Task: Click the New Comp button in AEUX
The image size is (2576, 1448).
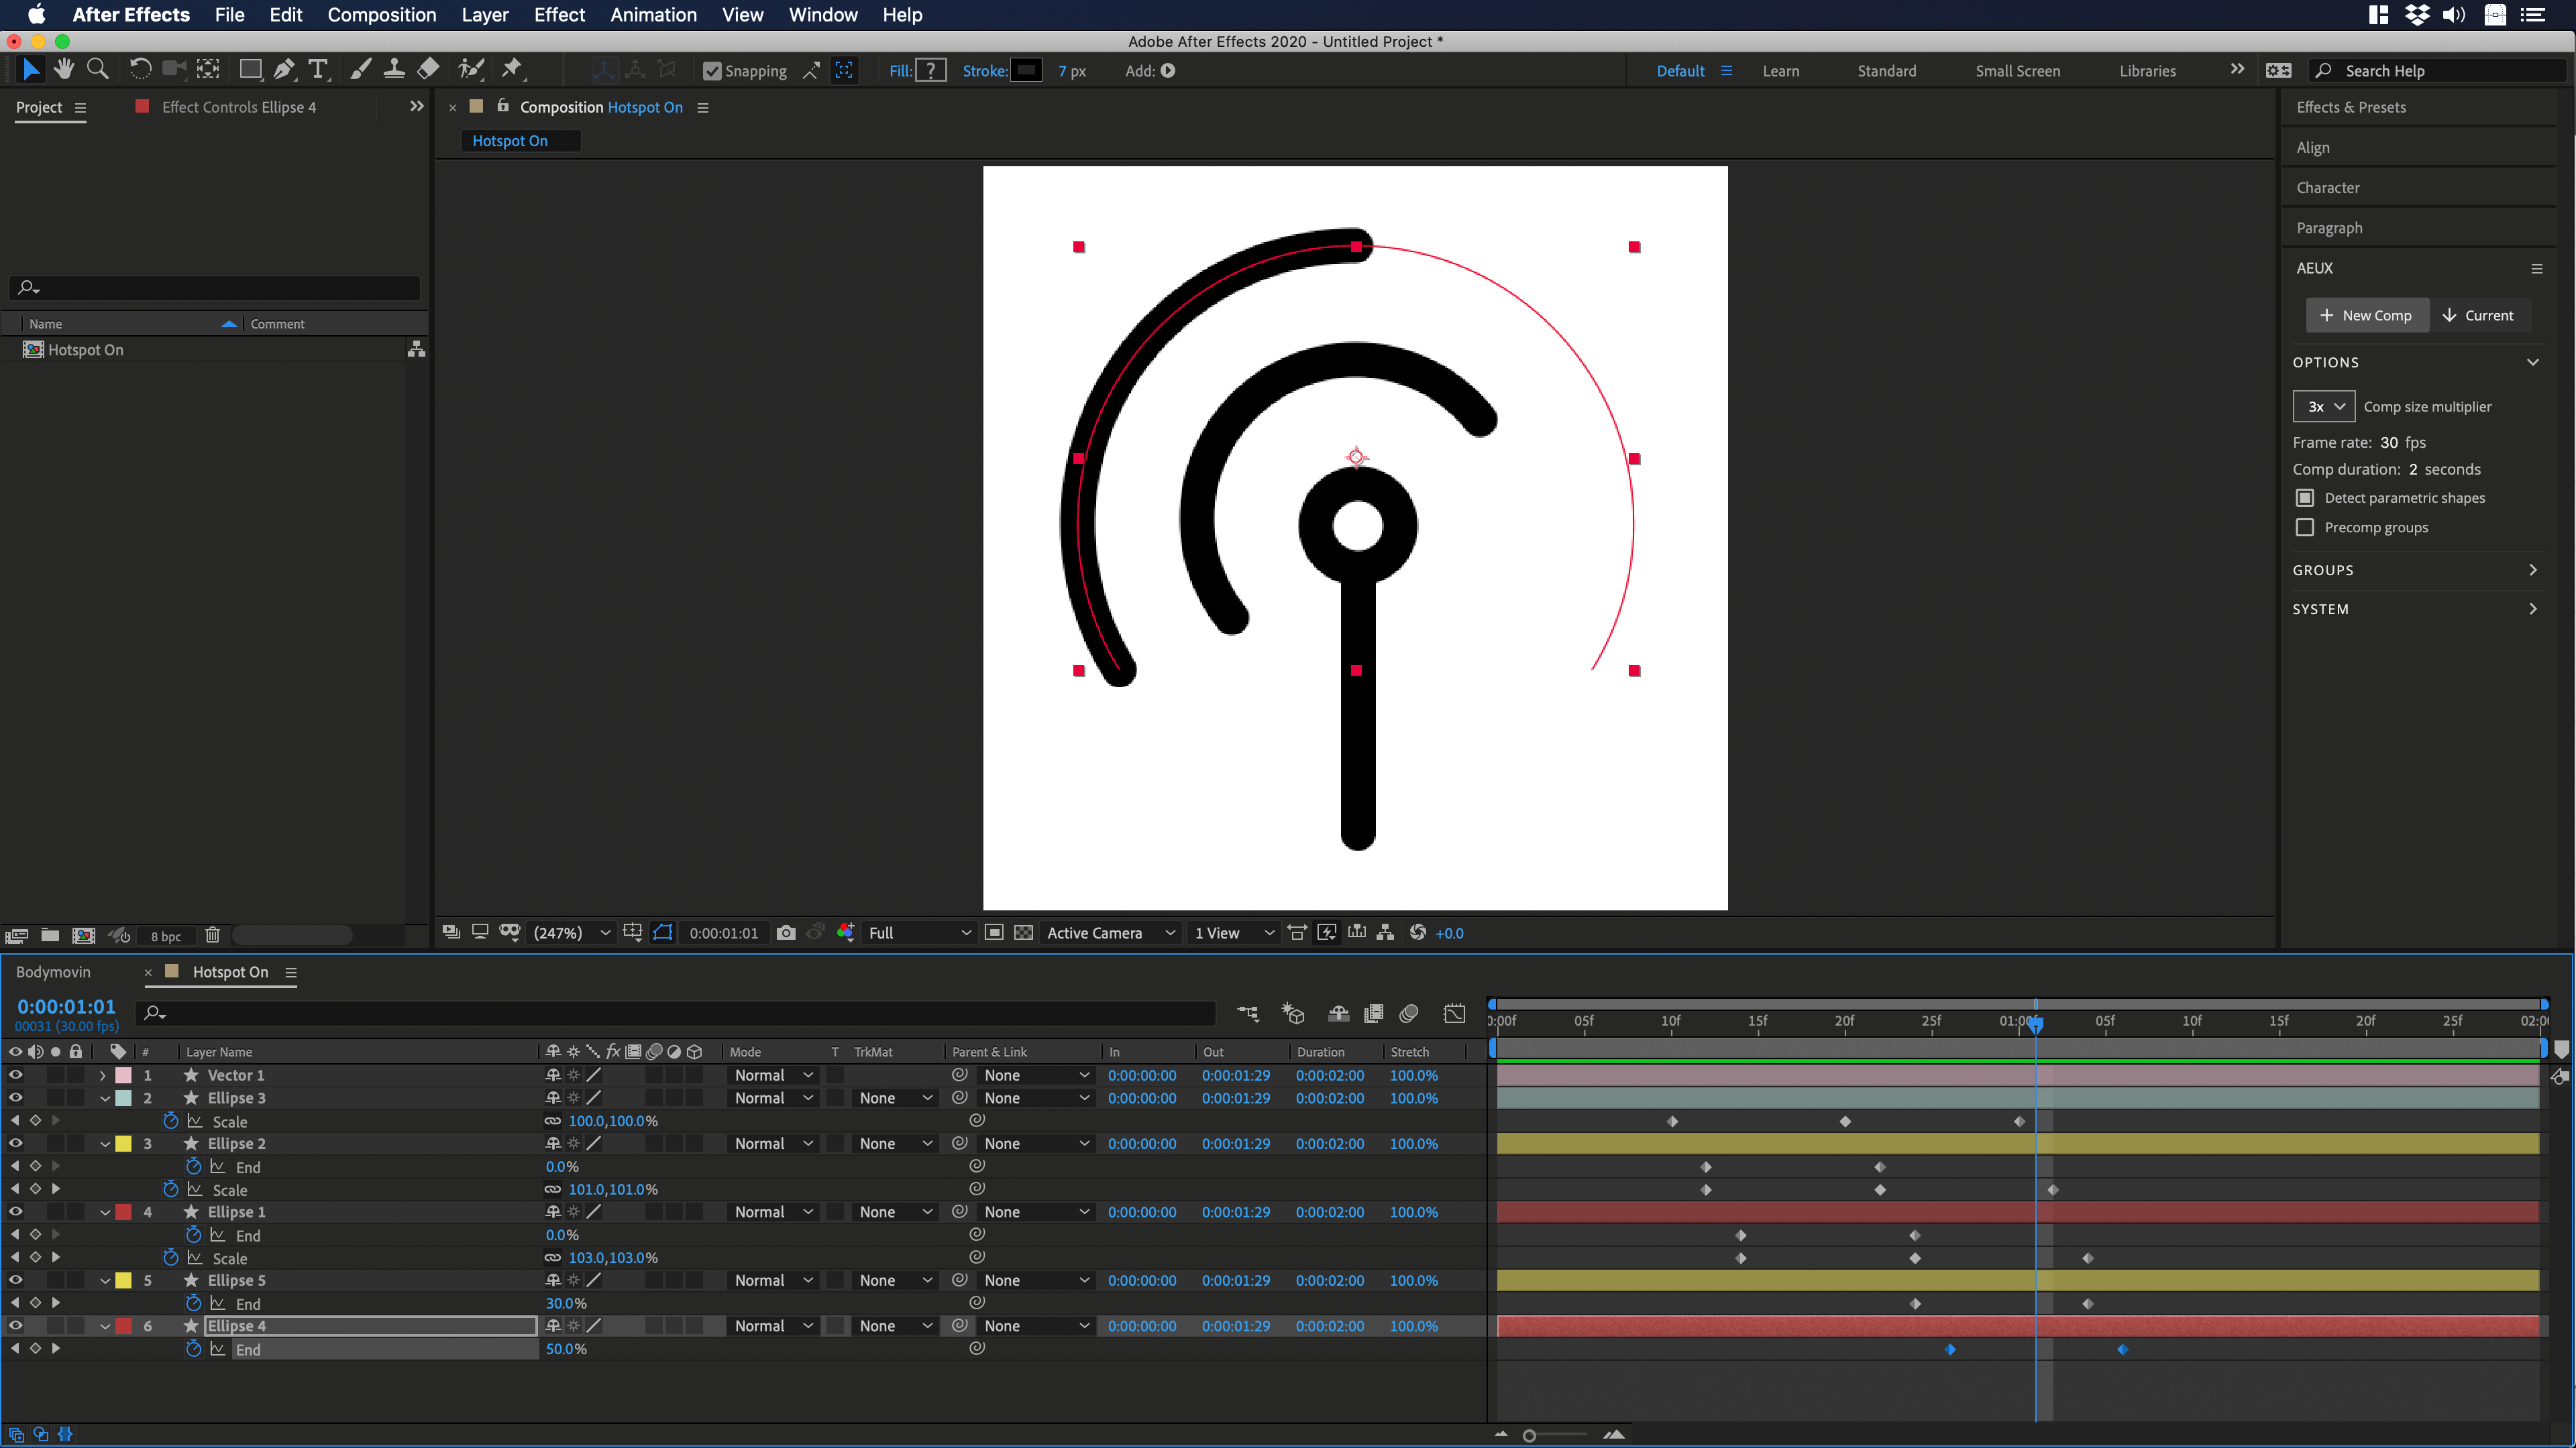Action: 2367,315
